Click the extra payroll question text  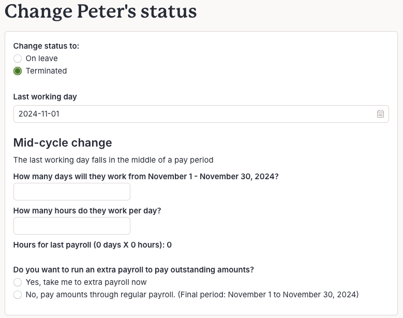pos(133,270)
